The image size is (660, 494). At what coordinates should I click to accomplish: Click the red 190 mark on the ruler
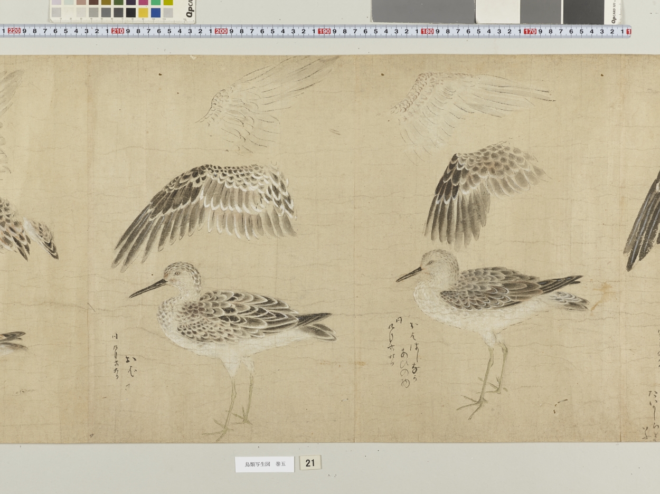coord(324,31)
